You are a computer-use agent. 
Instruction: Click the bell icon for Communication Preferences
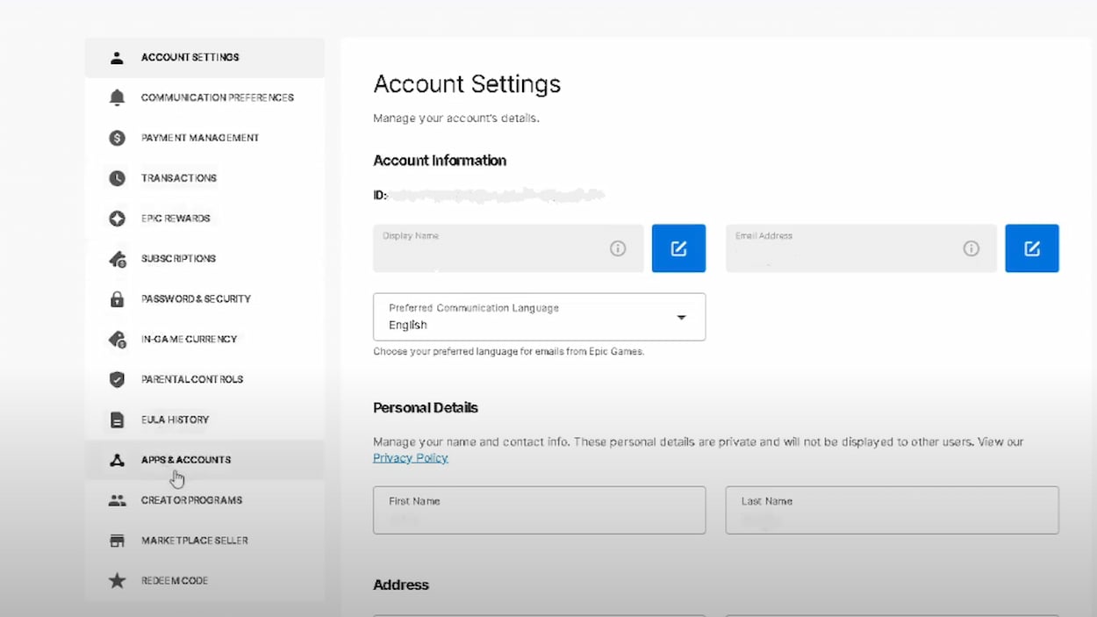pyautogui.click(x=117, y=97)
